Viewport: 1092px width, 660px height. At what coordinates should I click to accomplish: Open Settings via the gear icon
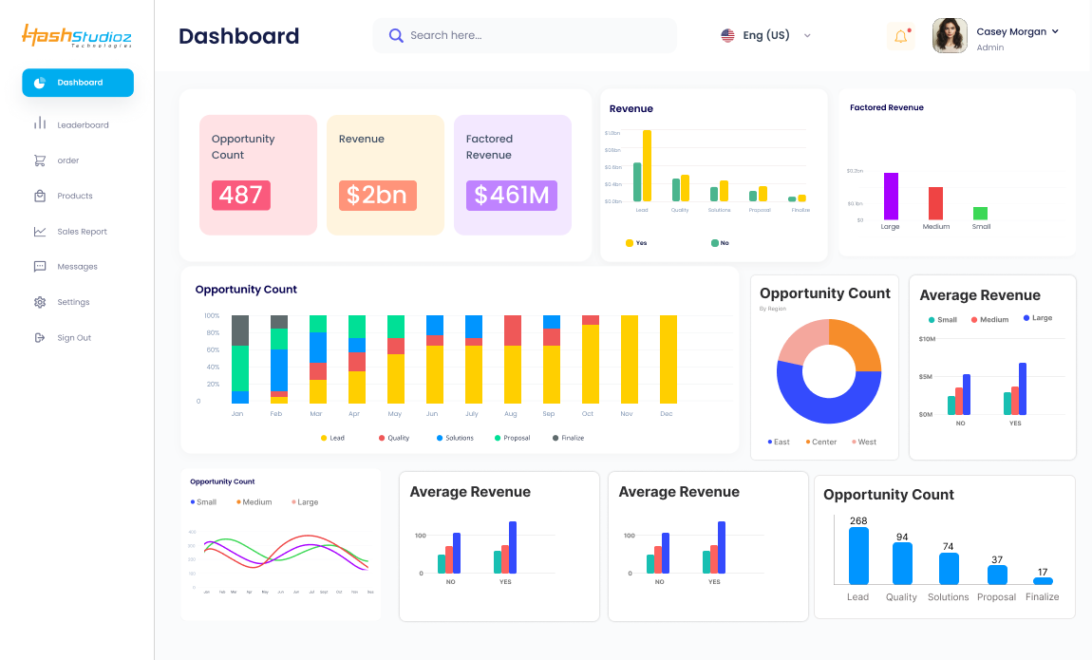coord(42,302)
